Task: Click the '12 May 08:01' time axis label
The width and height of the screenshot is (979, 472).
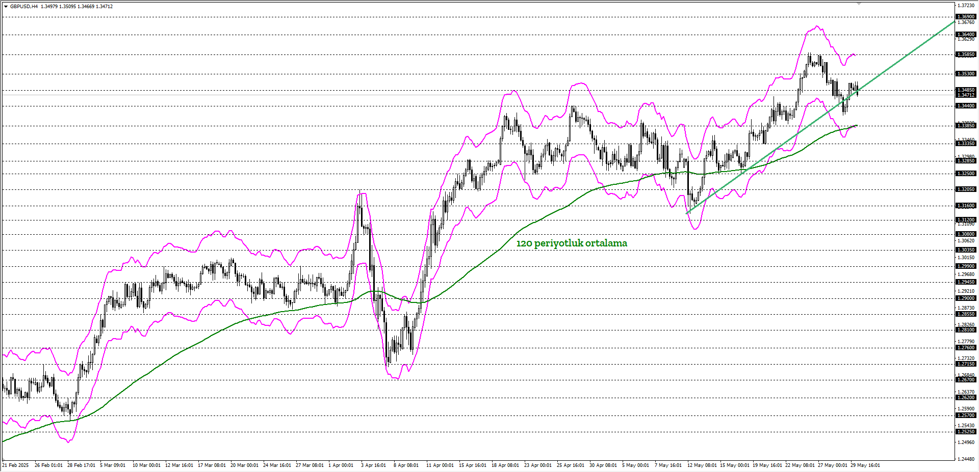Action: (x=702, y=465)
